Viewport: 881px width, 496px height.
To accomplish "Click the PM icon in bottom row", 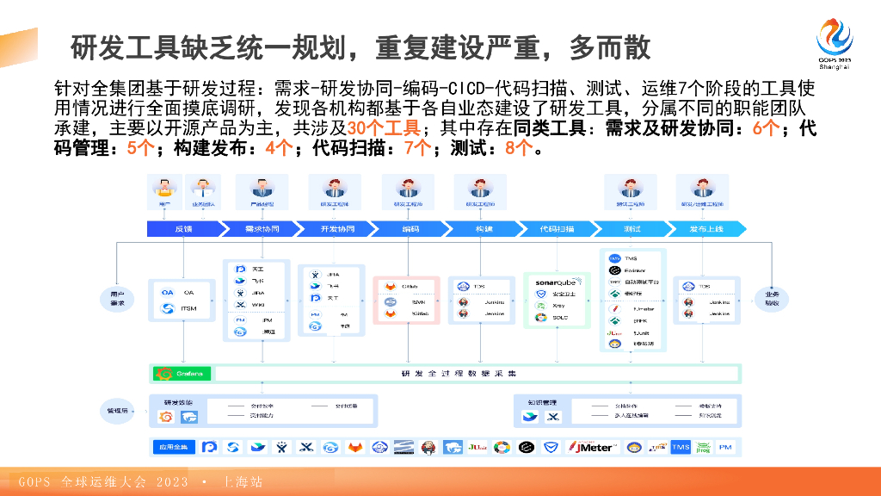I will click(x=725, y=447).
